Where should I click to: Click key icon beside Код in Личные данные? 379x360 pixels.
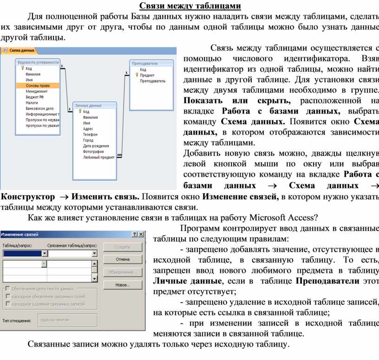click(x=80, y=111)
